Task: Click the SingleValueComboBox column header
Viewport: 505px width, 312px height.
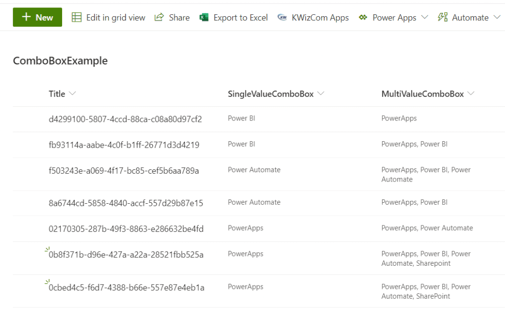Action: tap(271, 94)
